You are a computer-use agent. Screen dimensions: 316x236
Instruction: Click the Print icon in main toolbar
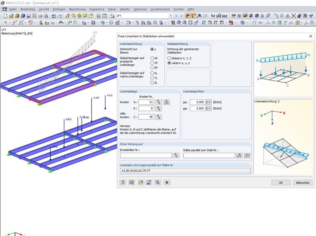[40, 16]
